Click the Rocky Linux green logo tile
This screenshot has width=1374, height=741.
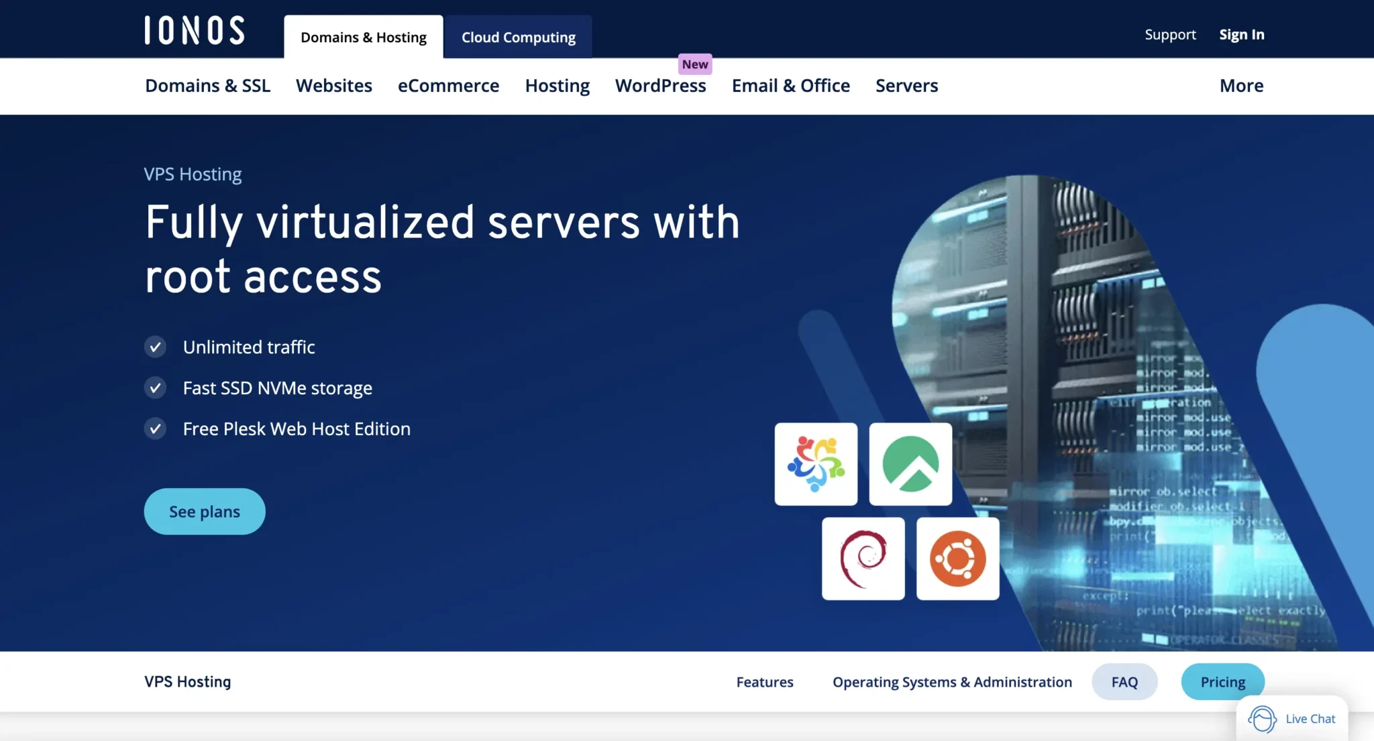point(910,464)
